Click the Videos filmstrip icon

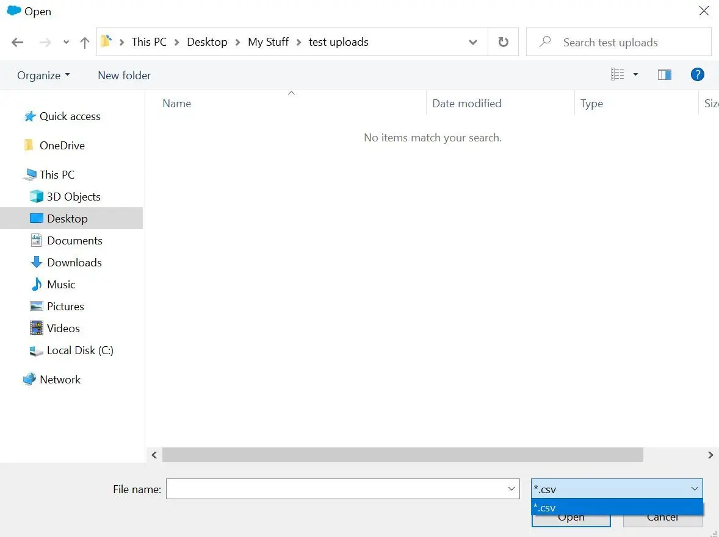(36, 329)
